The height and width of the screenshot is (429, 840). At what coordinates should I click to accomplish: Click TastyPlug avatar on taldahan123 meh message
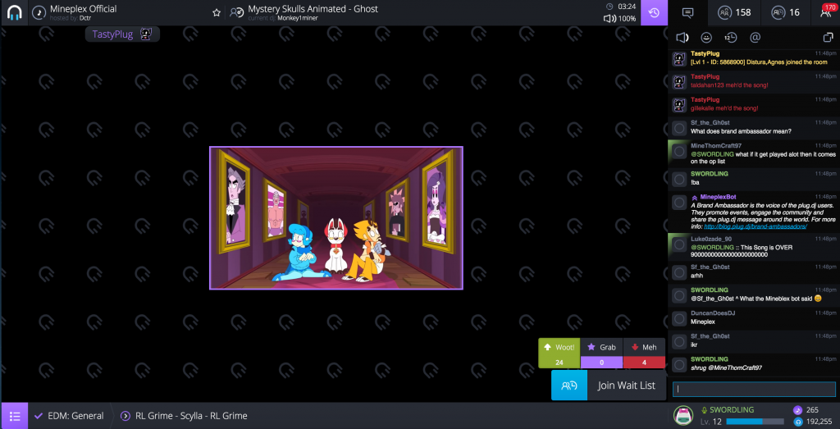pyautogui.click(x=679, y=82)
